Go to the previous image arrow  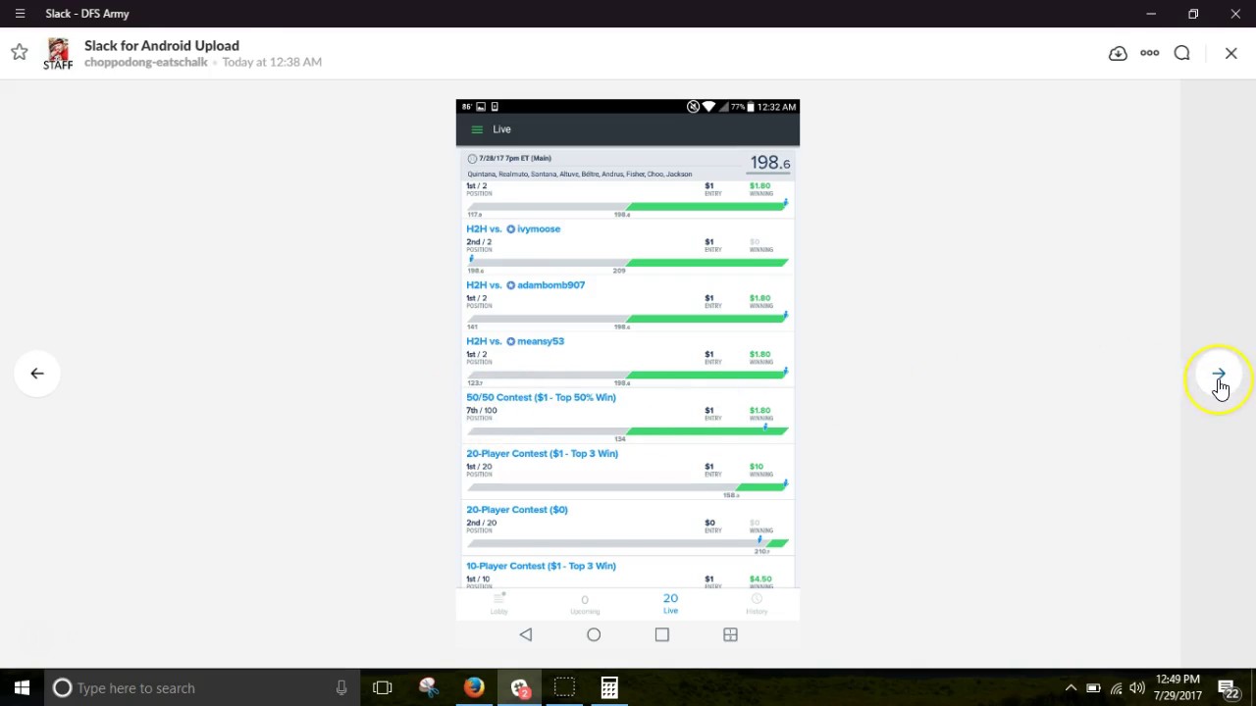pos(37,373)
